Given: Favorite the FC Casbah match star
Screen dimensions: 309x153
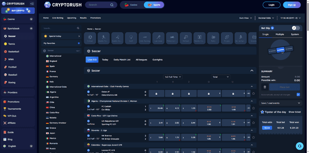Looking at the screenshot, I should [x=253, y=108].
